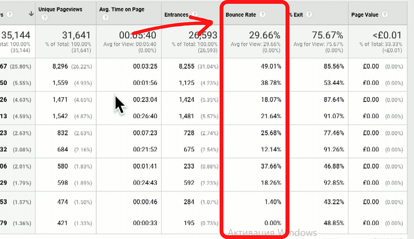Click the % Exit cell 77.46%

[334, 133]
